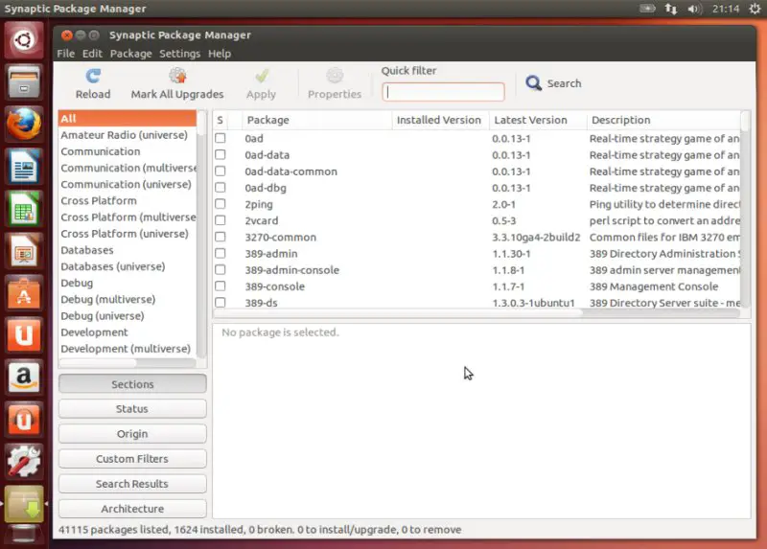Image resolution: width=767 pixels, height=549 pixels.
Task: Click the Status filter button
Action: pos(132,409)
